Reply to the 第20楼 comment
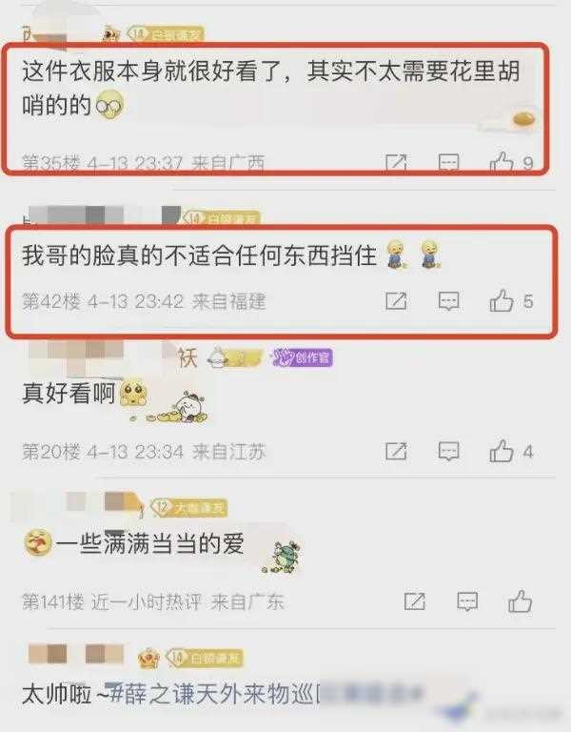The width and height of the screenshot is (571, 732). tap(449, 452)
